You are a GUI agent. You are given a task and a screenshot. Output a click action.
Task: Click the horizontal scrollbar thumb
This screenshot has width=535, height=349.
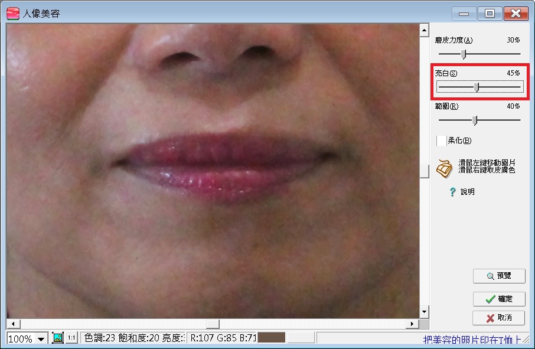213,324
